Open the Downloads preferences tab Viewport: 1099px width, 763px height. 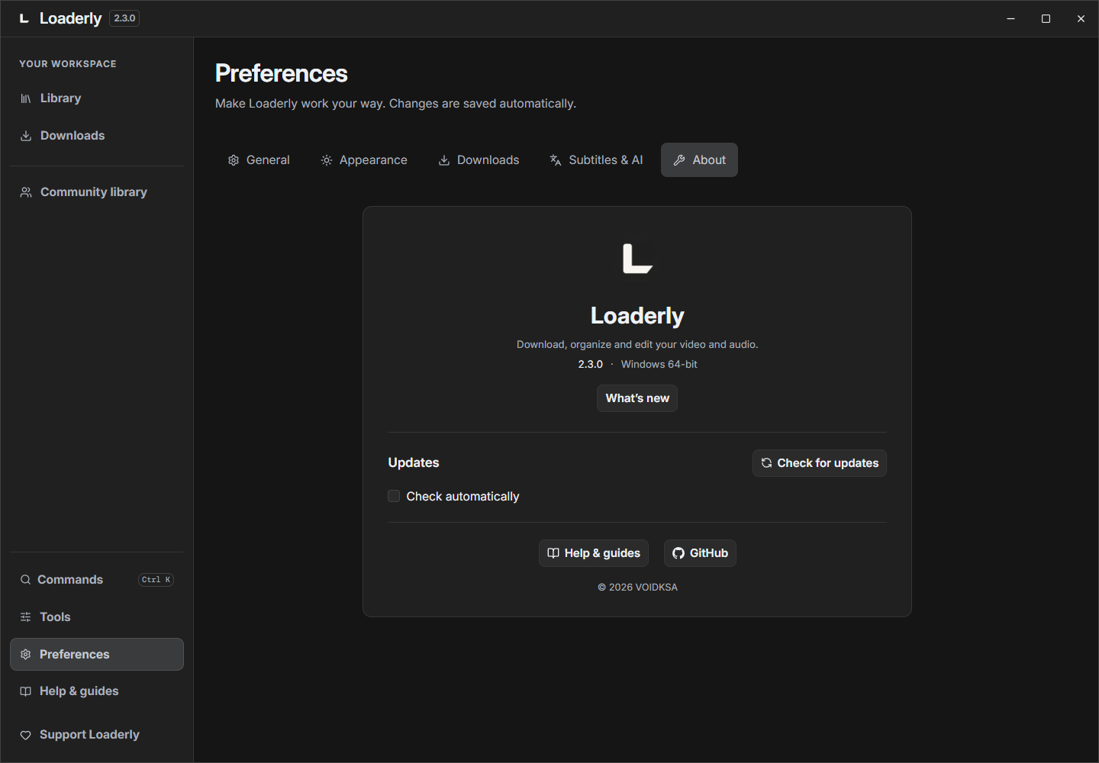click(479, 160)
